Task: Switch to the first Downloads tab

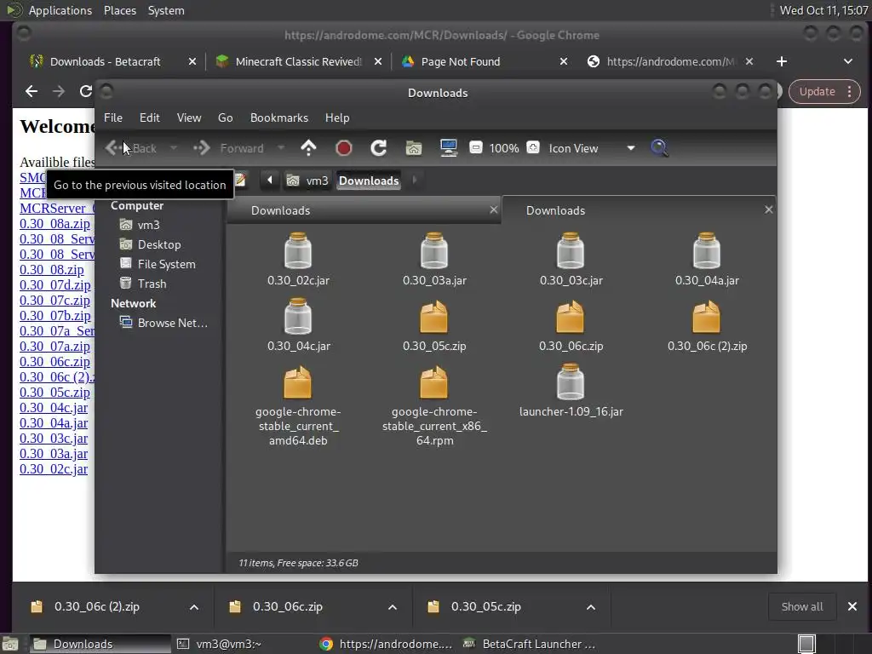Action: pyautogui.click(x=364, y=211)
